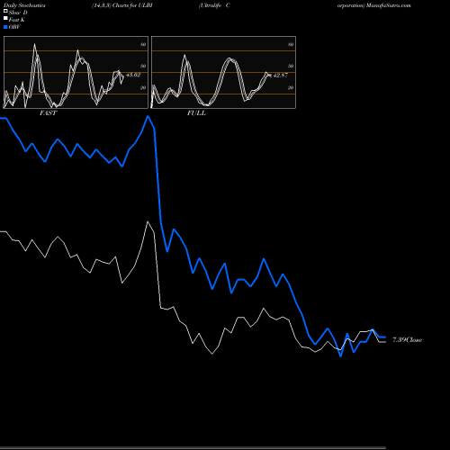Click the 80 axis label in FAST chart
This screenshot has height=450, width=450.
coord(143,44)
